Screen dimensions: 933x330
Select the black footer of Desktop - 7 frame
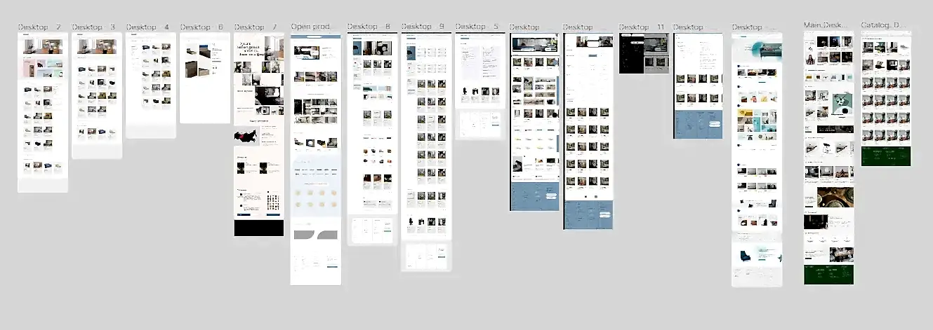[x=258, y=228]
